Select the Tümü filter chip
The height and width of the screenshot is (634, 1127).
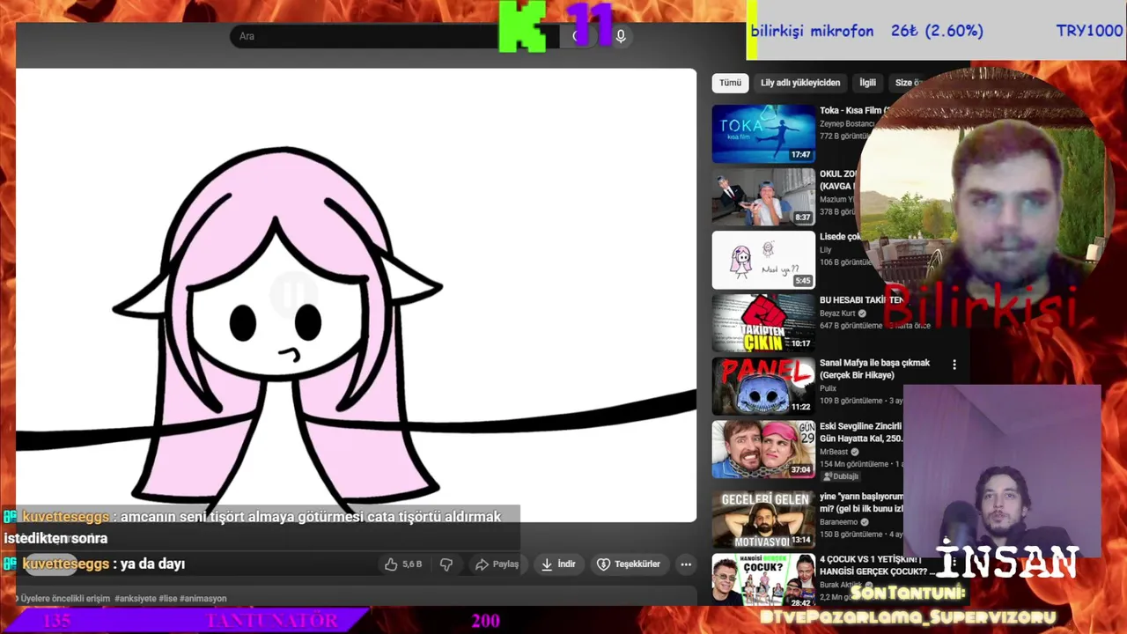730,83
